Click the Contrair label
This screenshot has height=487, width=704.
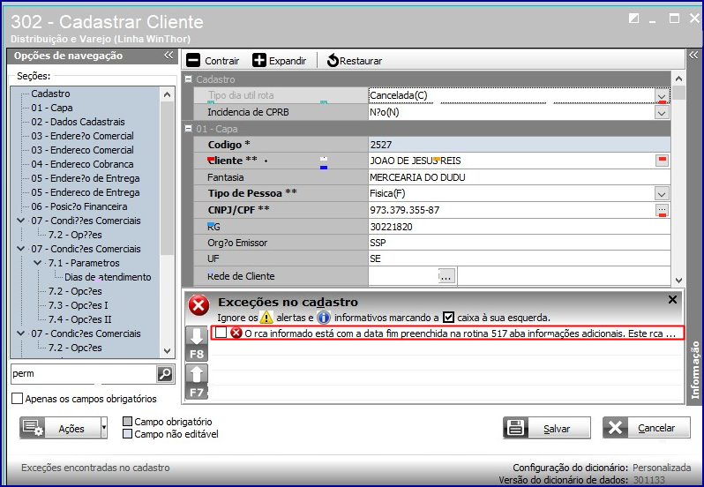tap(221, 61)
